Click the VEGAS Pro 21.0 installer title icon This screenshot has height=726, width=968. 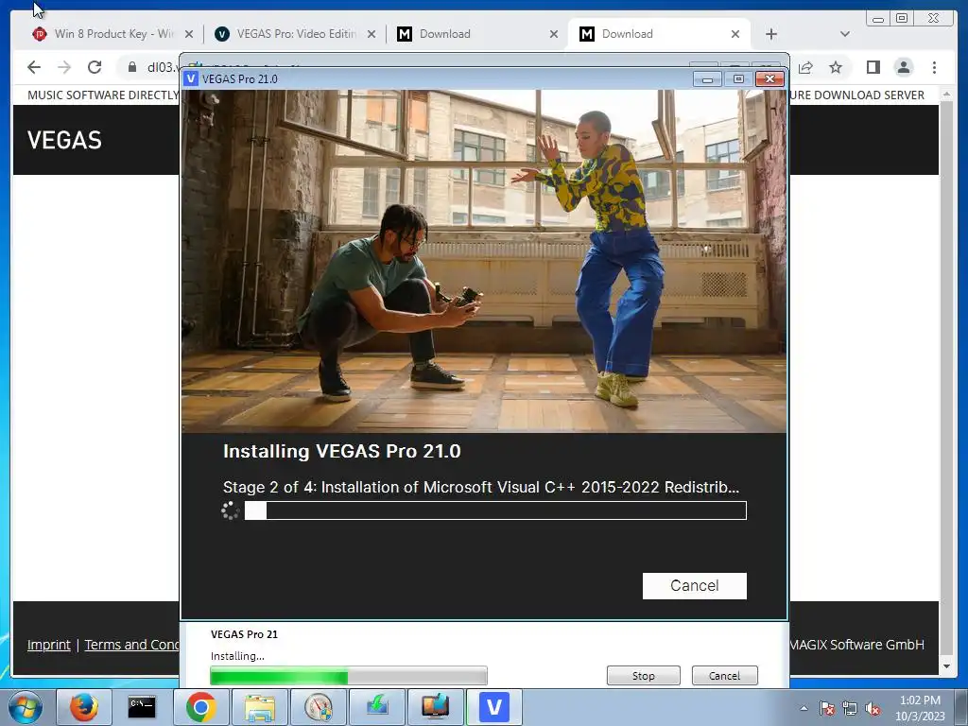191,78
